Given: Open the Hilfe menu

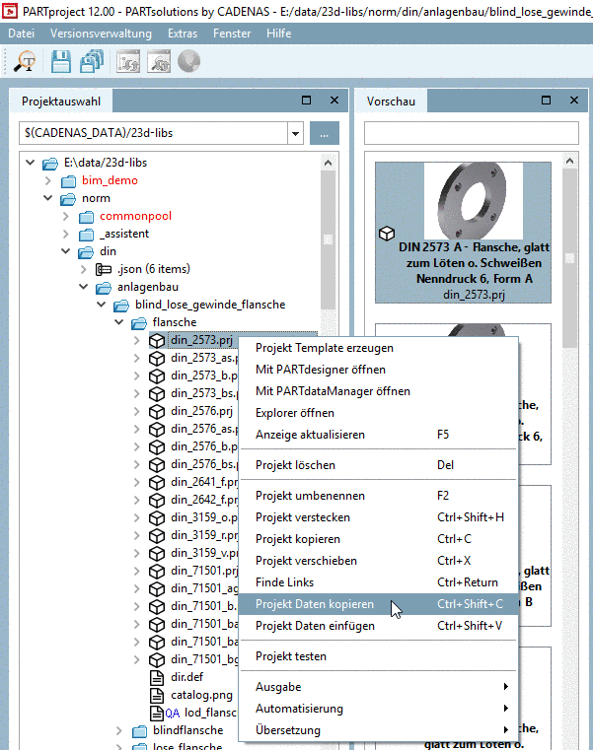Looking at the screenshot, I should [x=279, y=34].
